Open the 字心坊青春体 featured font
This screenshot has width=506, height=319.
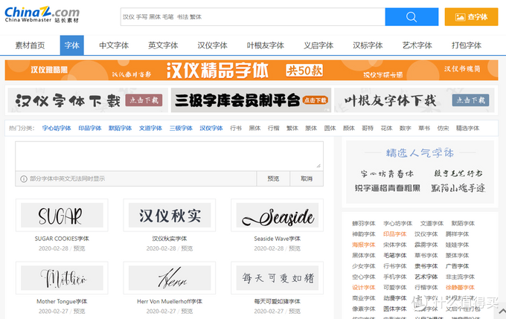[x=387, y=174]
